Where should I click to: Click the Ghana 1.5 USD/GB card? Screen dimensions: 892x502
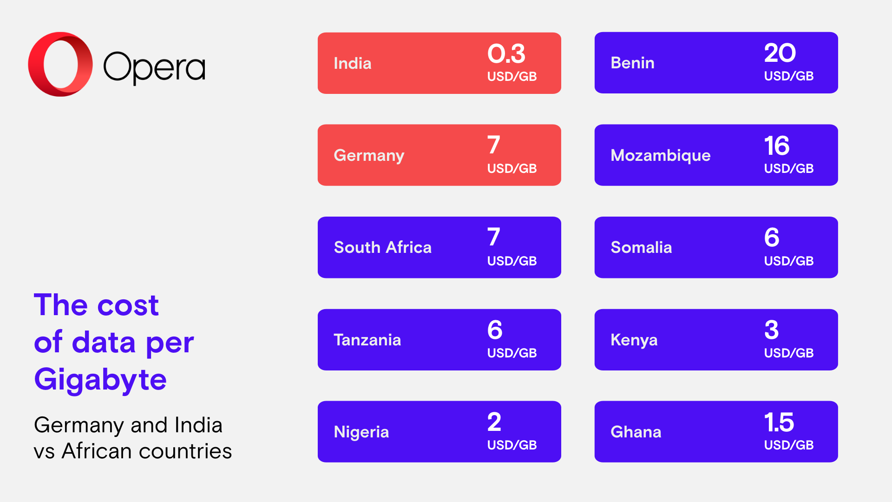(716, 432)
